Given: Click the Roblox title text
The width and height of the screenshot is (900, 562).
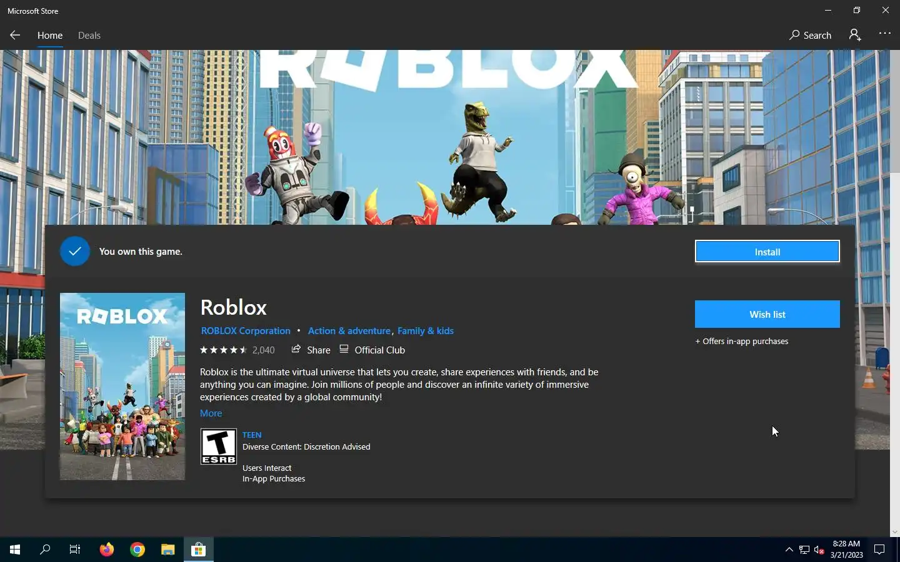Looking at the screenshot, I should [233, 307].
